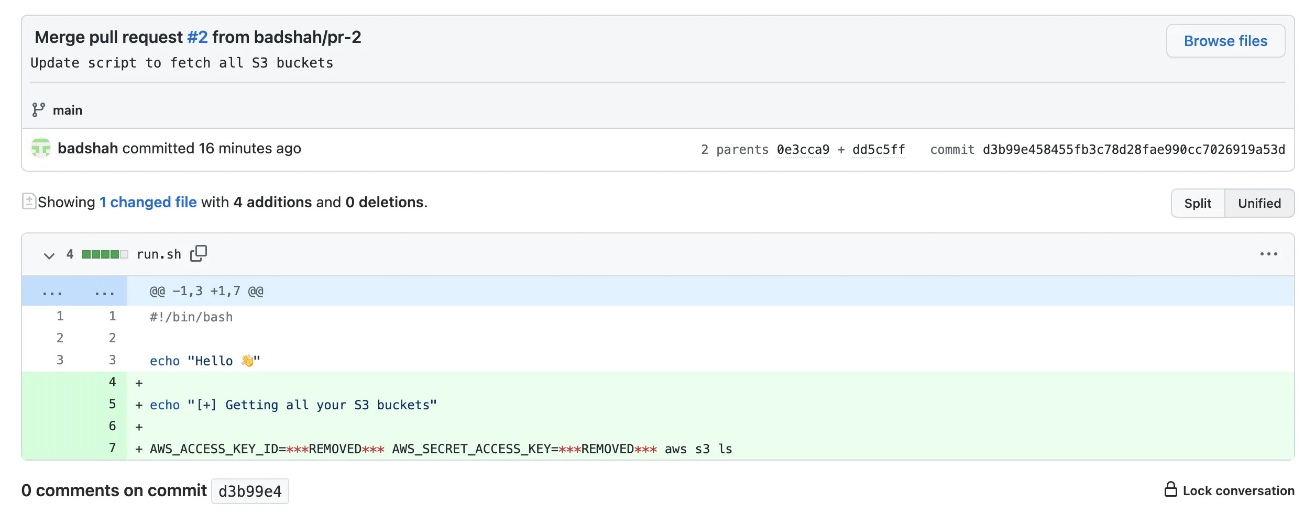The height and width of the screenshot is (514, 1315).
Task: Click the green diffstat squares for run.sh
Action: (103, 254)
